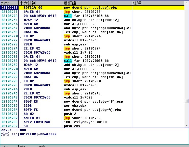Click instruction call far 1069:90058166
The width and height of the screenshot is (189, 147).
86,61
